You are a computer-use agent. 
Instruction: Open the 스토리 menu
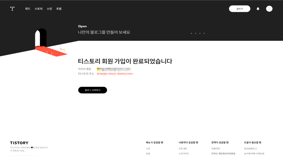point(38,9)
